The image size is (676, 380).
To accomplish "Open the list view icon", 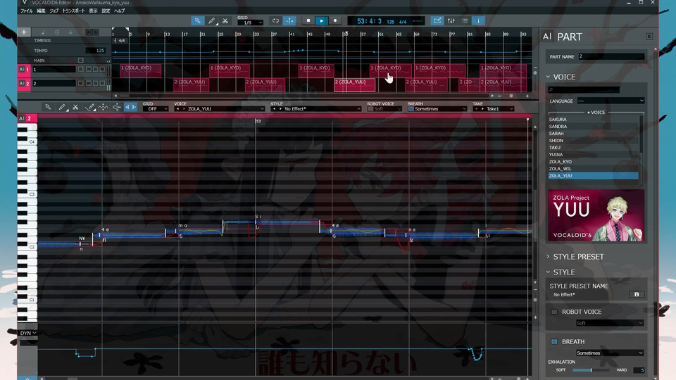I will pyautogui.click(x=465, y=20).
